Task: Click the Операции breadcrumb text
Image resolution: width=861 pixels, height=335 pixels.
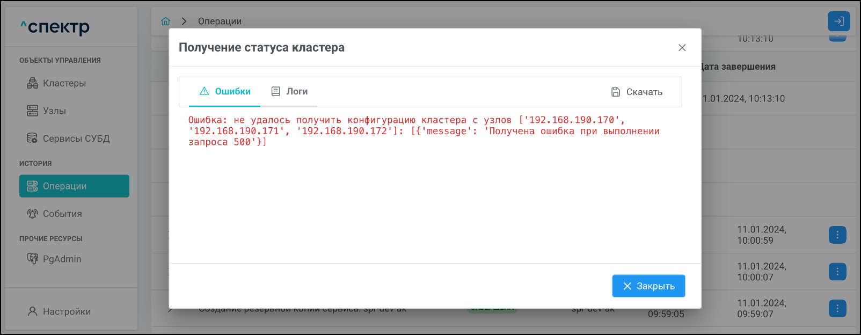Action: click(220, 21)
